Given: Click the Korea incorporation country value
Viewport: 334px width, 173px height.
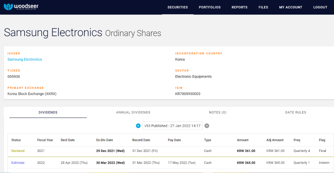Looking at the screenshot, I should tap(180, 59).
